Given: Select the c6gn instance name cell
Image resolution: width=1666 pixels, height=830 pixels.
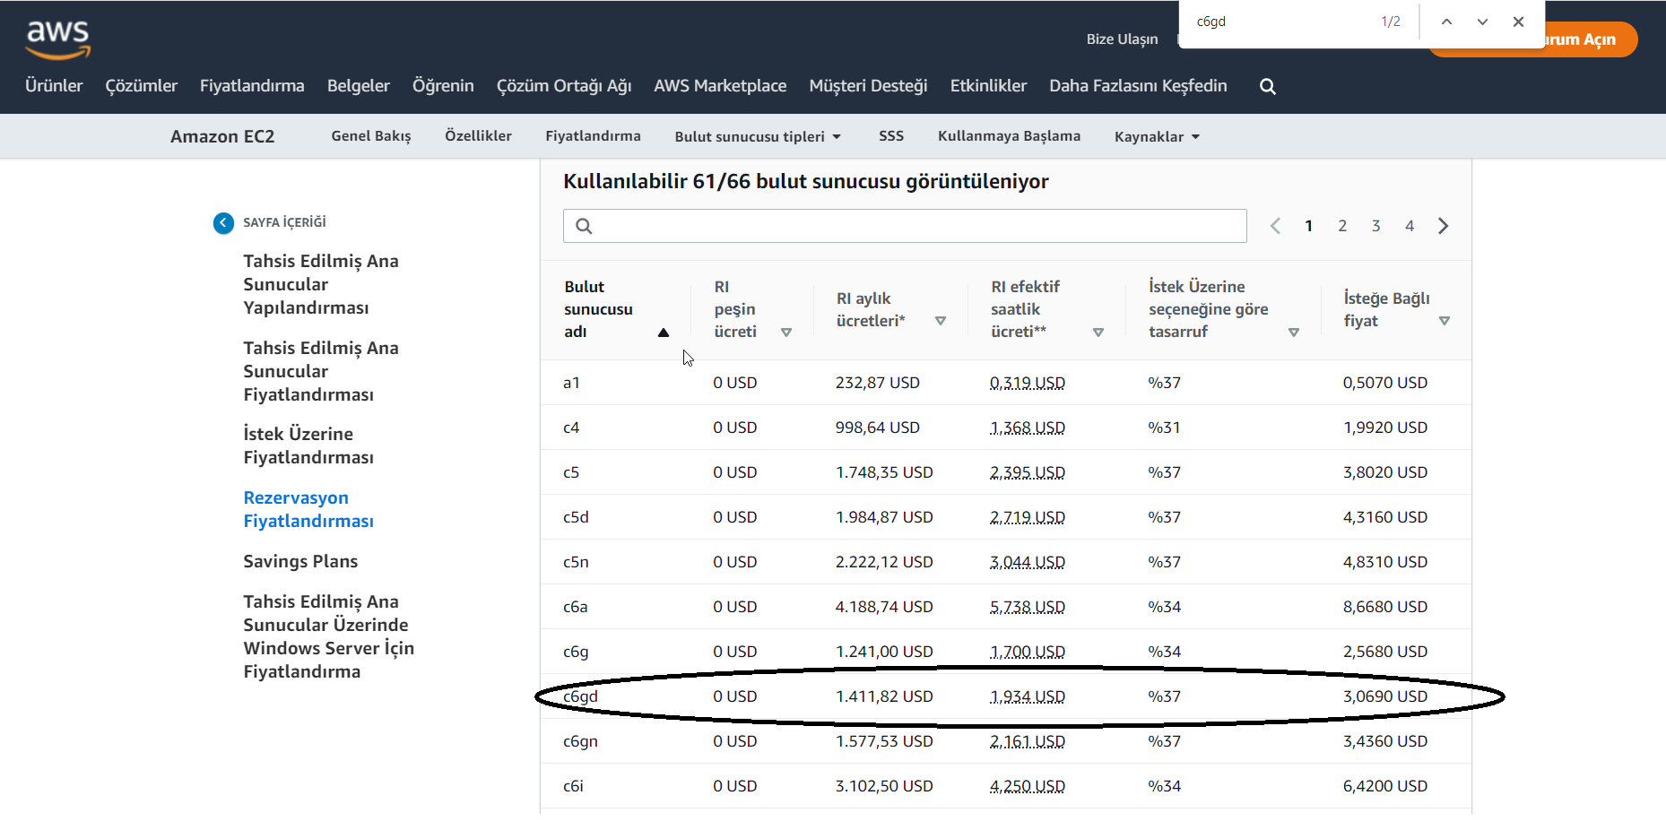Looking at the screenshot, I should (x=580, y=741).
